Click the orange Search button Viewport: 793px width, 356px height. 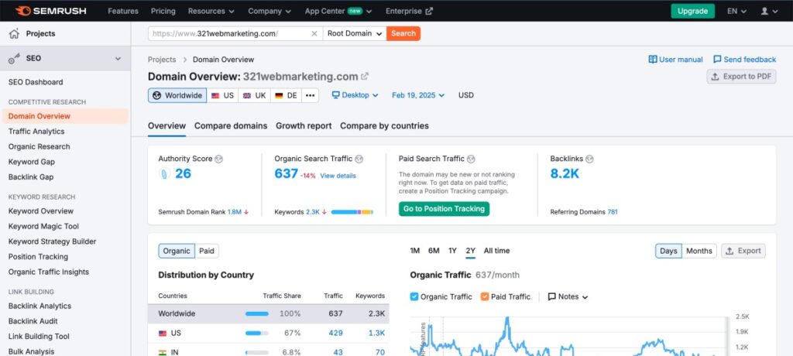click(x=403, y=33)
